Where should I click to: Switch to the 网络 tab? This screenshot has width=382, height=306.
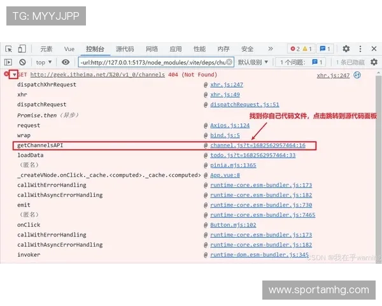[x=152, y=48]
